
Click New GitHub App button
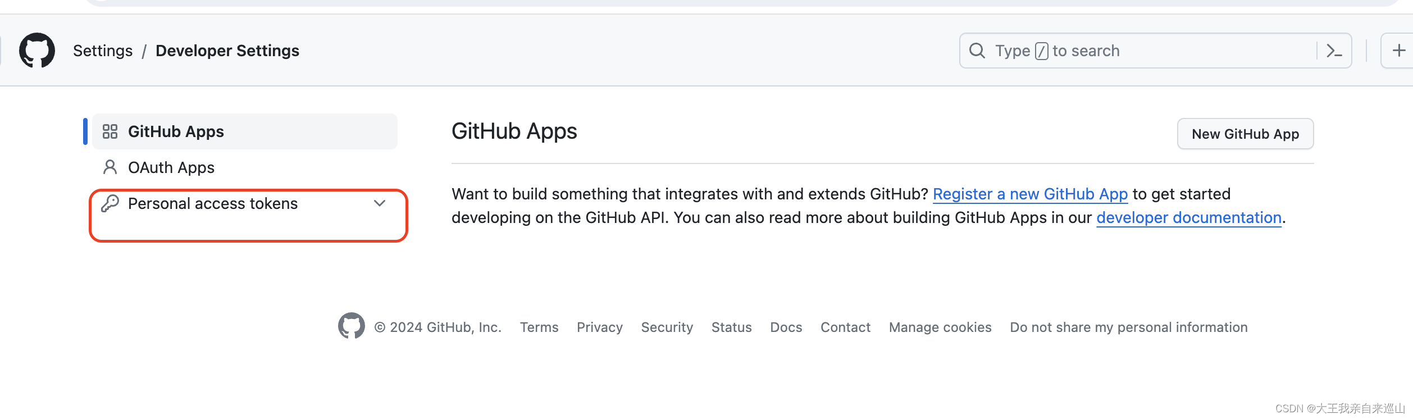[x=1245, y=134]
